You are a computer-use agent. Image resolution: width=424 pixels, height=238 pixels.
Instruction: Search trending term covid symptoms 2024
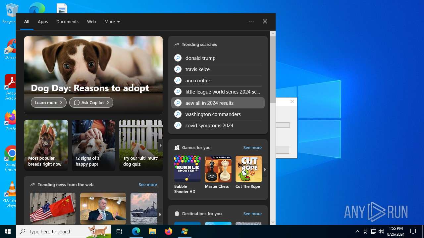click(x=218, y=125)
